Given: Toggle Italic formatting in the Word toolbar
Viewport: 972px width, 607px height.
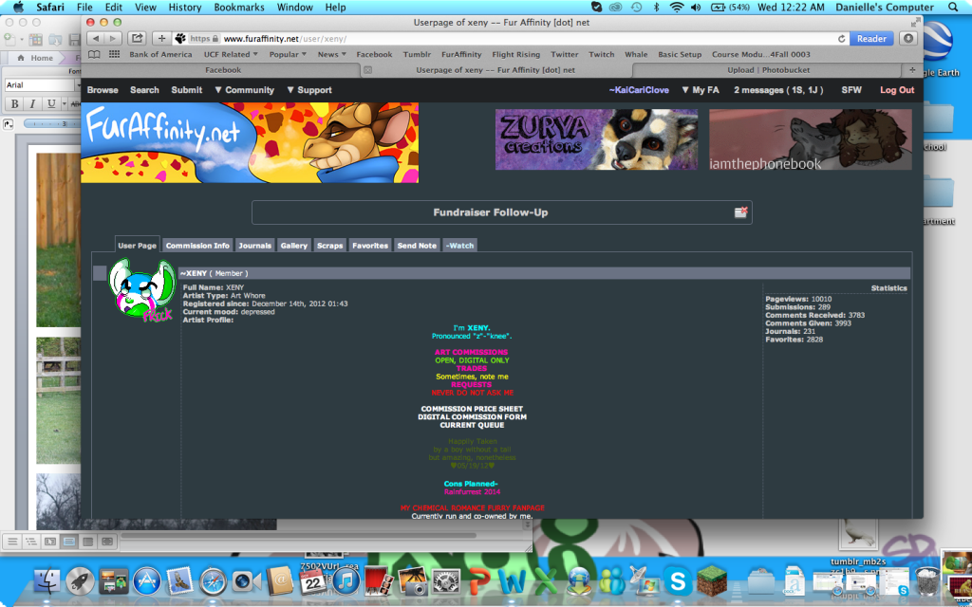Looking at the screenshot, I should click(31, 104).
